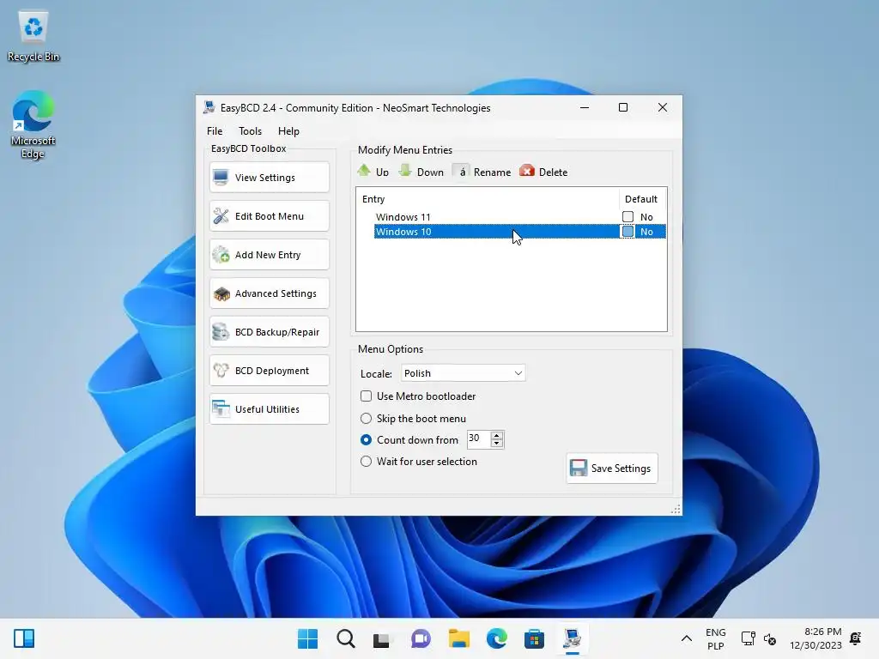
Task: Open Chat app in taskbar
Action: pos(421,638)
